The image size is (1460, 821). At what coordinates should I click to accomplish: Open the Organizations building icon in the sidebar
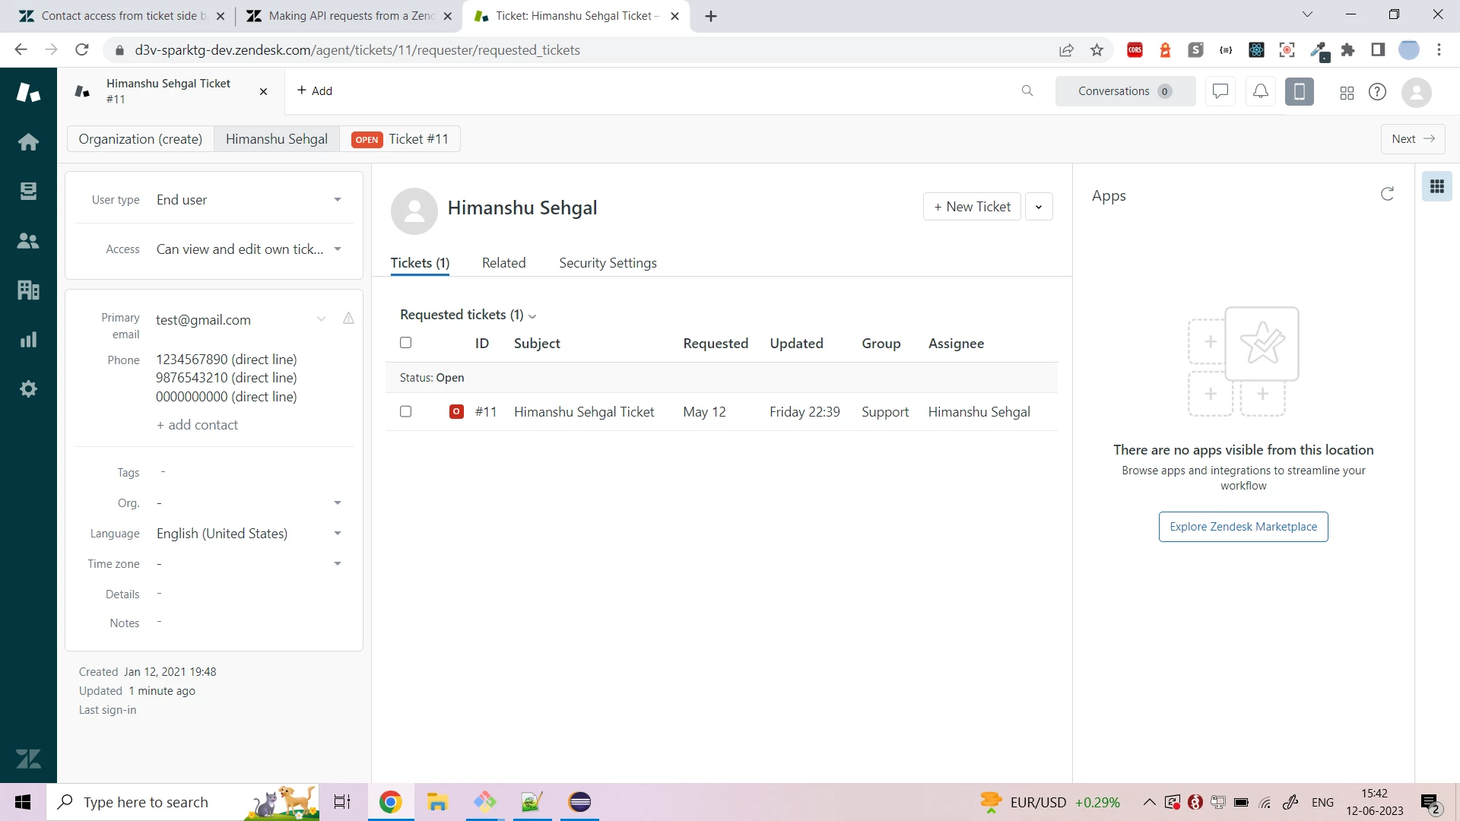point(28,290)
